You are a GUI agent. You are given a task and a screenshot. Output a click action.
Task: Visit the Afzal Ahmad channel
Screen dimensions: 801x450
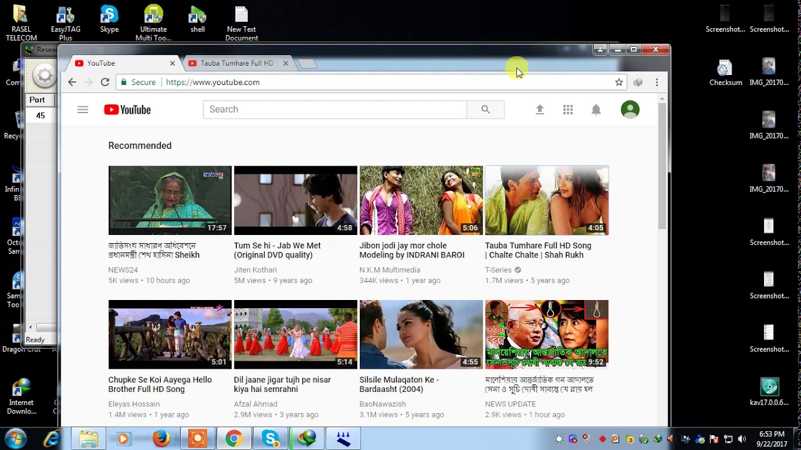click(255, 404)
